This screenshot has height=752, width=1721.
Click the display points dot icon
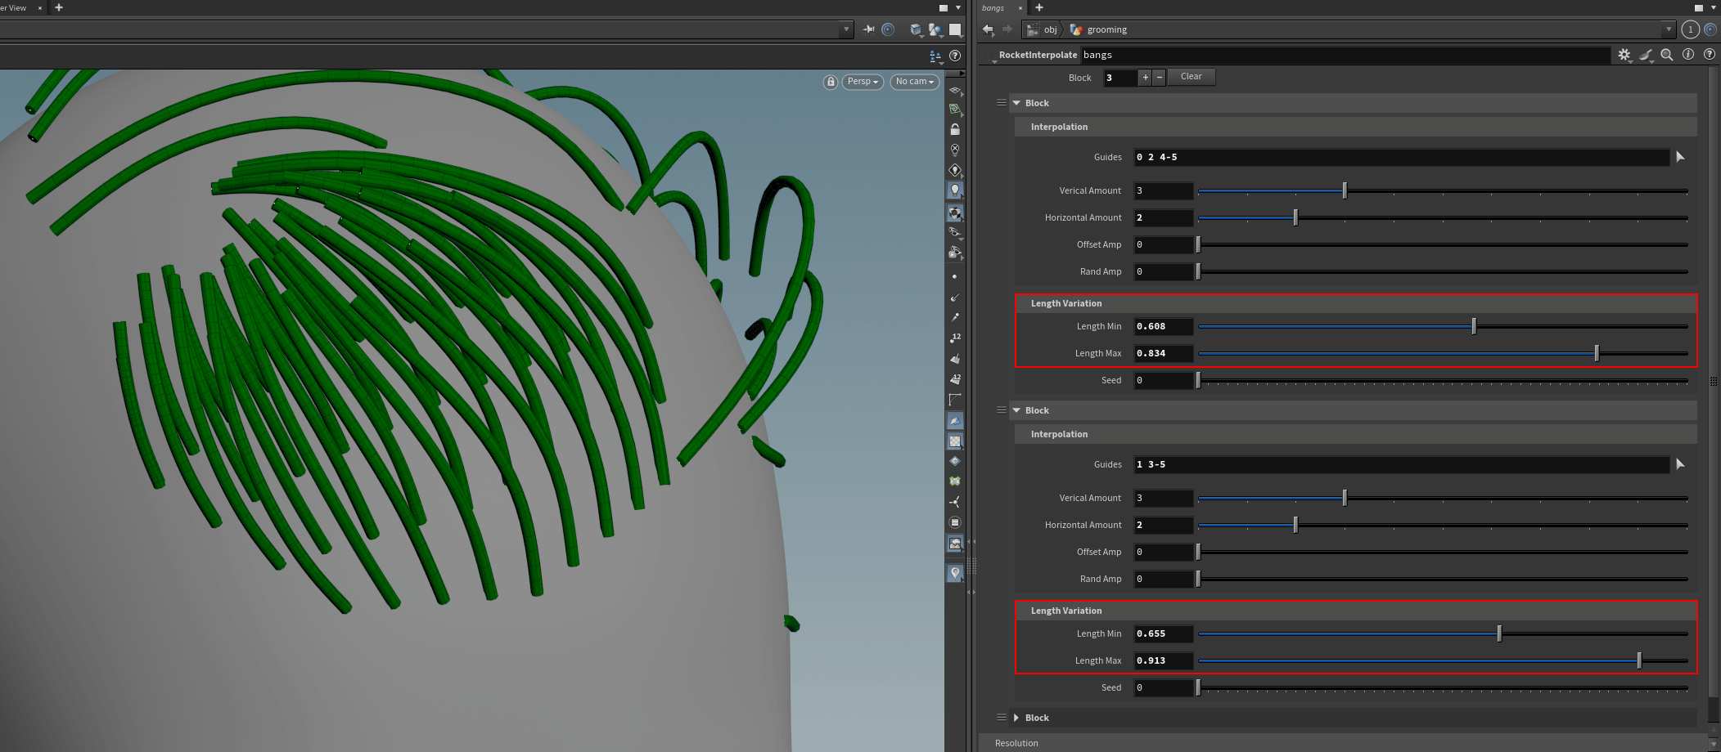(954, 277)
